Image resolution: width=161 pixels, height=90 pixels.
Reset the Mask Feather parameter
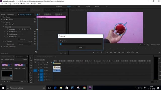[35, 31]
